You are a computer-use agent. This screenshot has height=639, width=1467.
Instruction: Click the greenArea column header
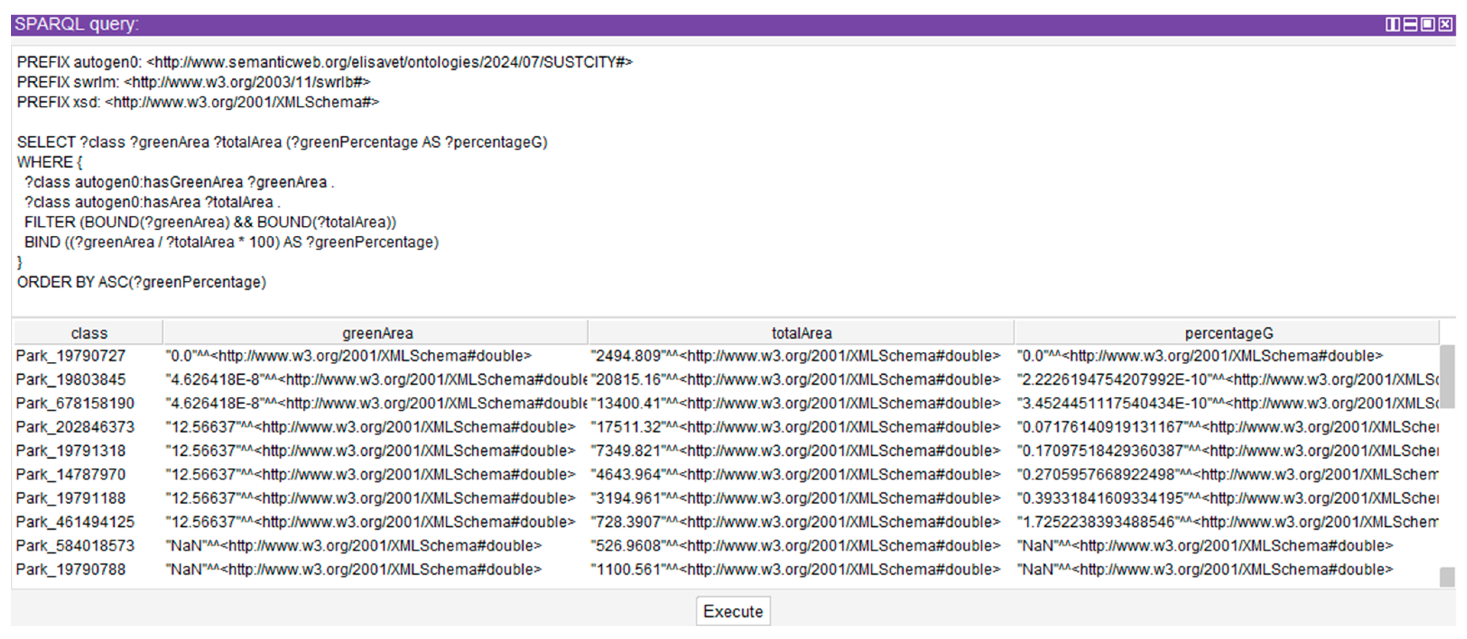pos(377,333)
